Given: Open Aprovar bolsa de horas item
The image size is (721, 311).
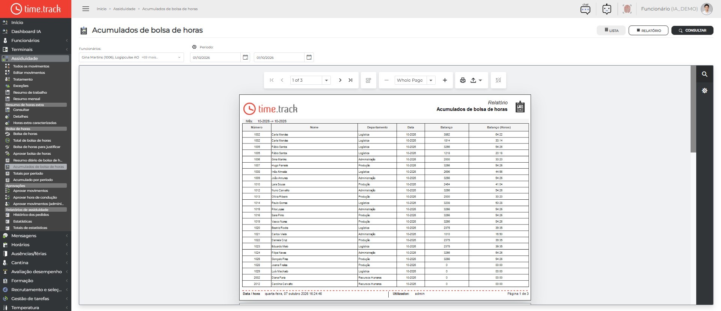Looking at the screenshot, I should pyautogui.click(x=32, y=154).
